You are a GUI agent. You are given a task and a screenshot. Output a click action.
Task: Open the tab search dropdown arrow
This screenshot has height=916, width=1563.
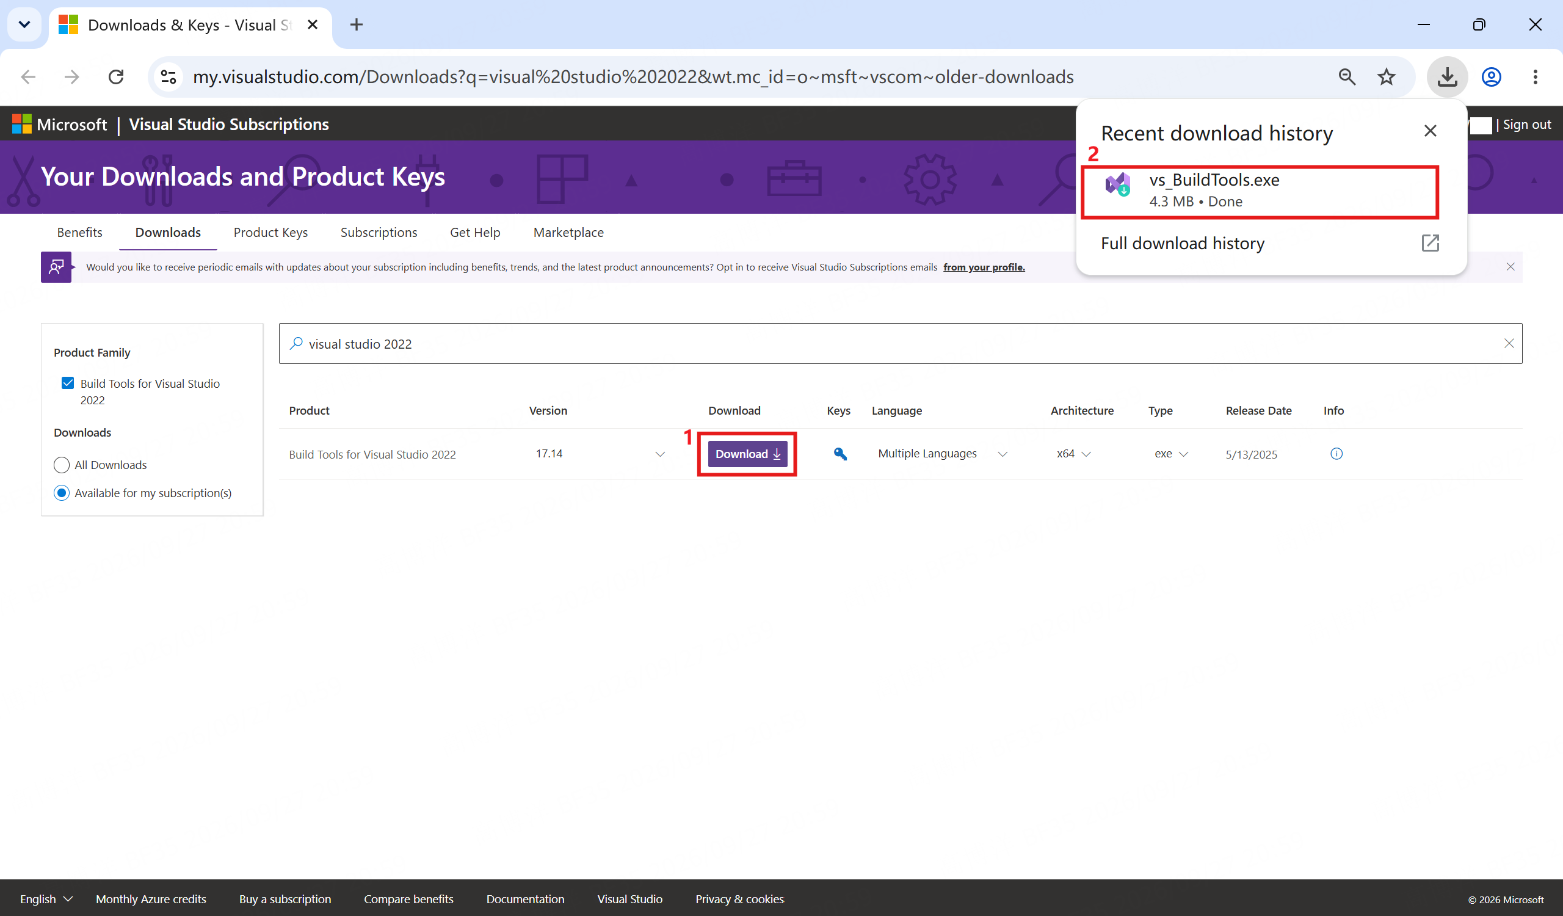(24, 25)
